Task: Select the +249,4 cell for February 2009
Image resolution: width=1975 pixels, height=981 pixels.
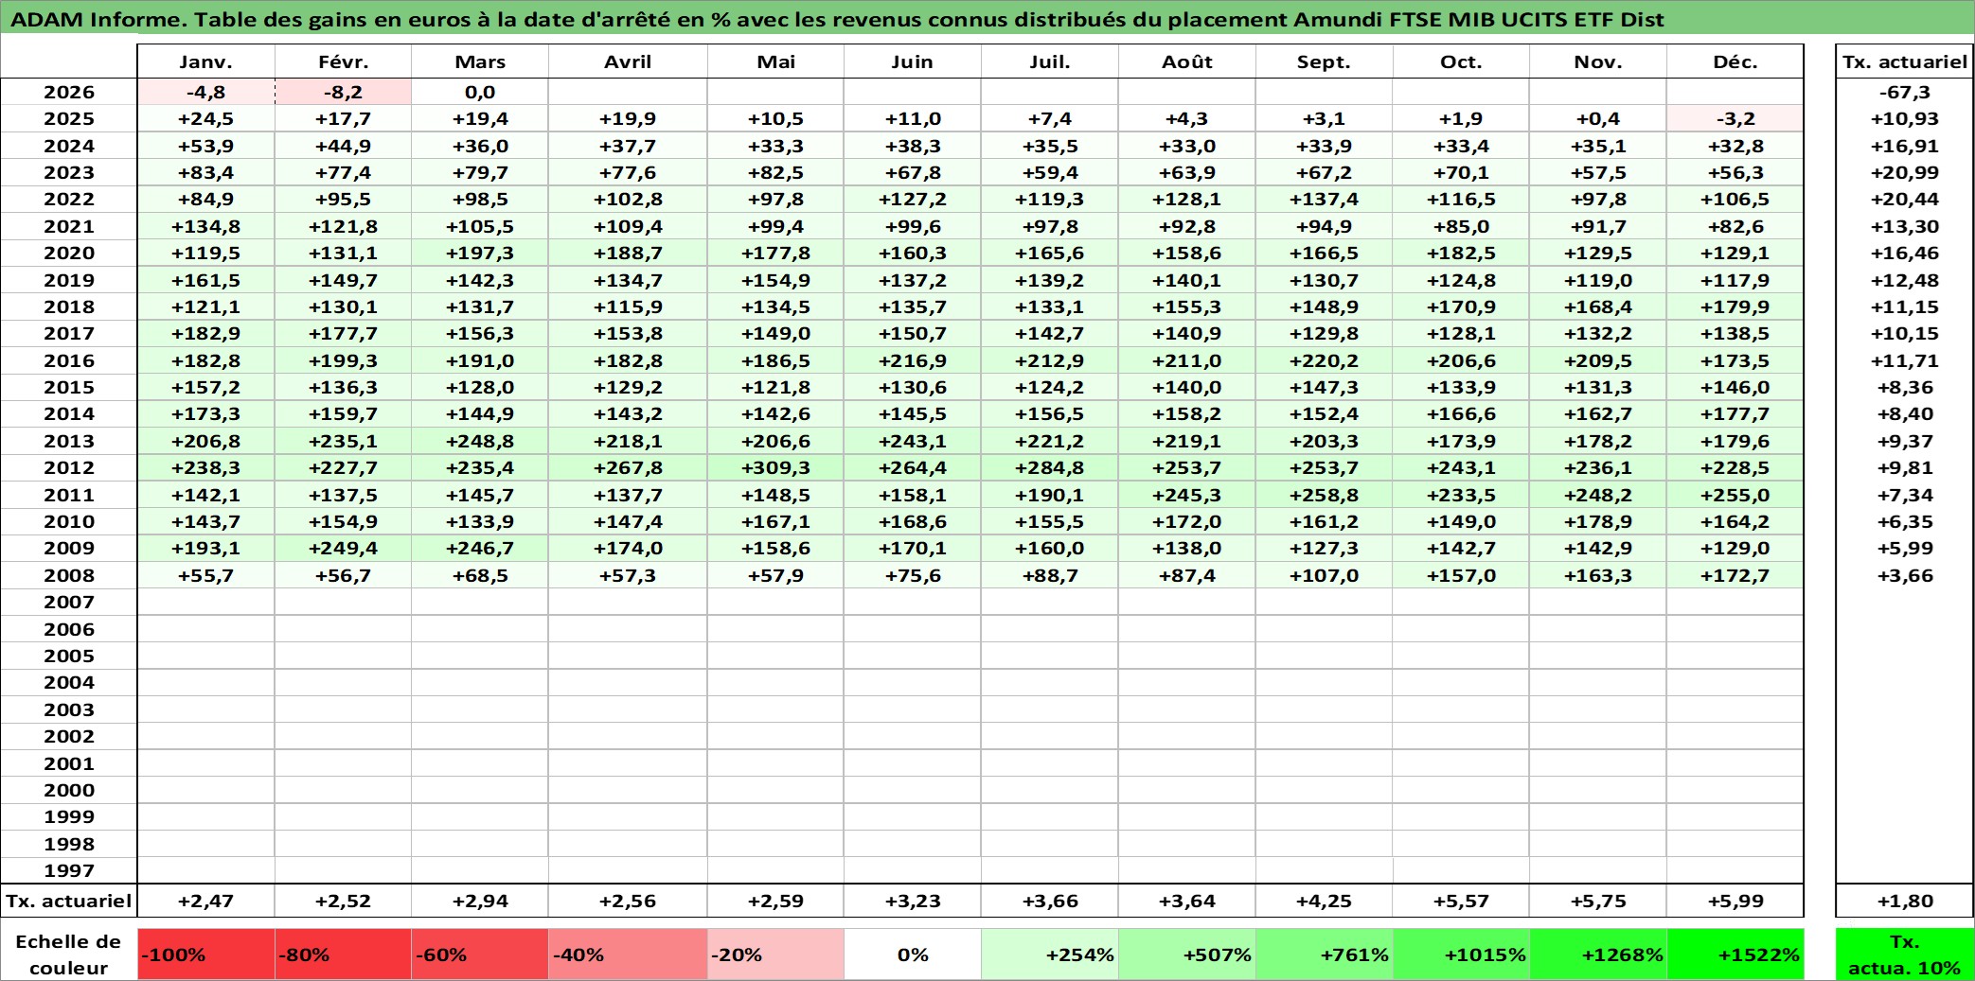Action: [x=343, y=548]
